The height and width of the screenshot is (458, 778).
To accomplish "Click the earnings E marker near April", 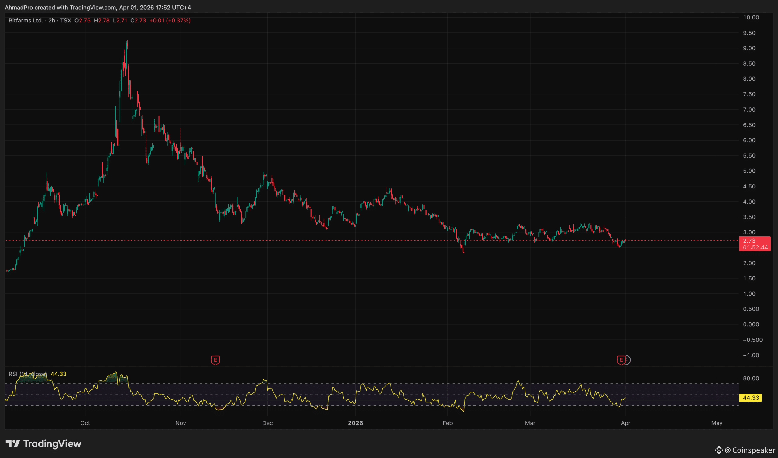I will pyautogui.click(x=621, y=360).
